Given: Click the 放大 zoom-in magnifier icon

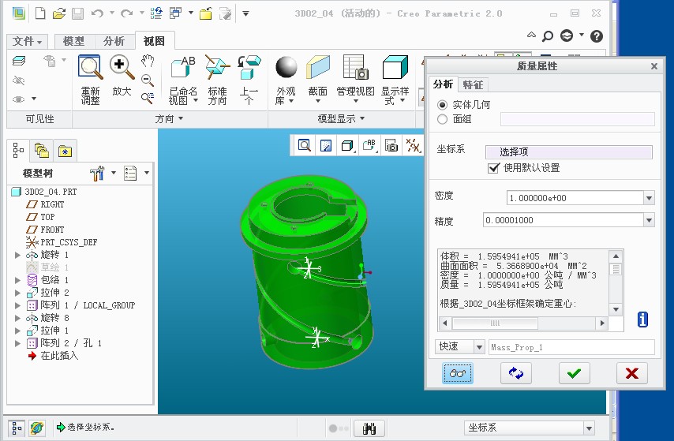Looking at the screenshot, I should (x=122, y=68).
